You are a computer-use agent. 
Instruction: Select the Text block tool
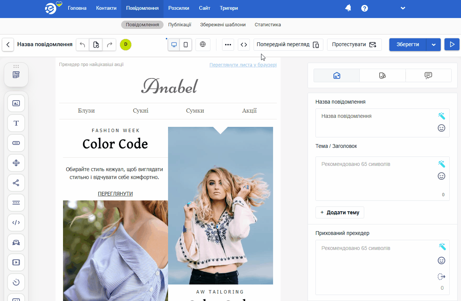[x=16, y=123]
